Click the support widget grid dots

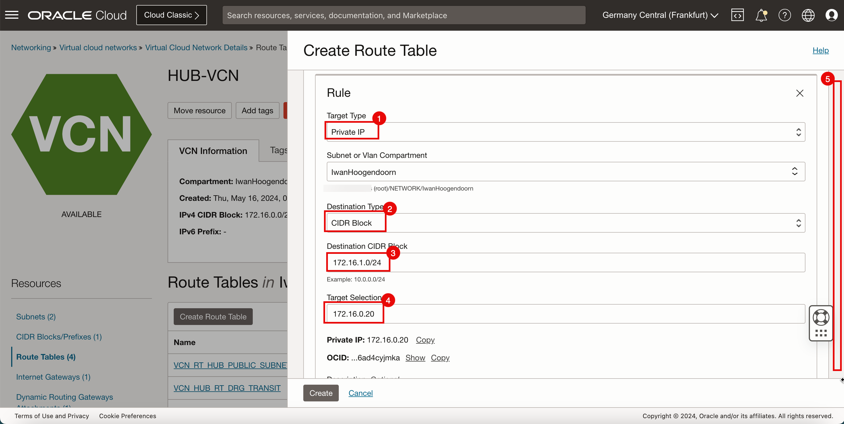pos(821,333)
